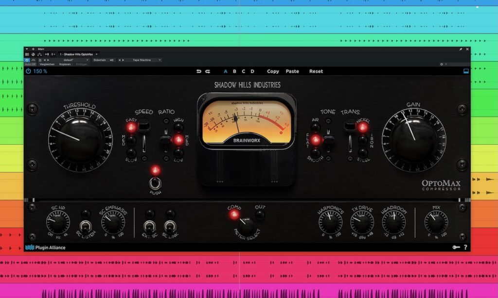Click the Copy settings button
The height and width of the screenshot is (298, 498).
[x=273, y=71]
